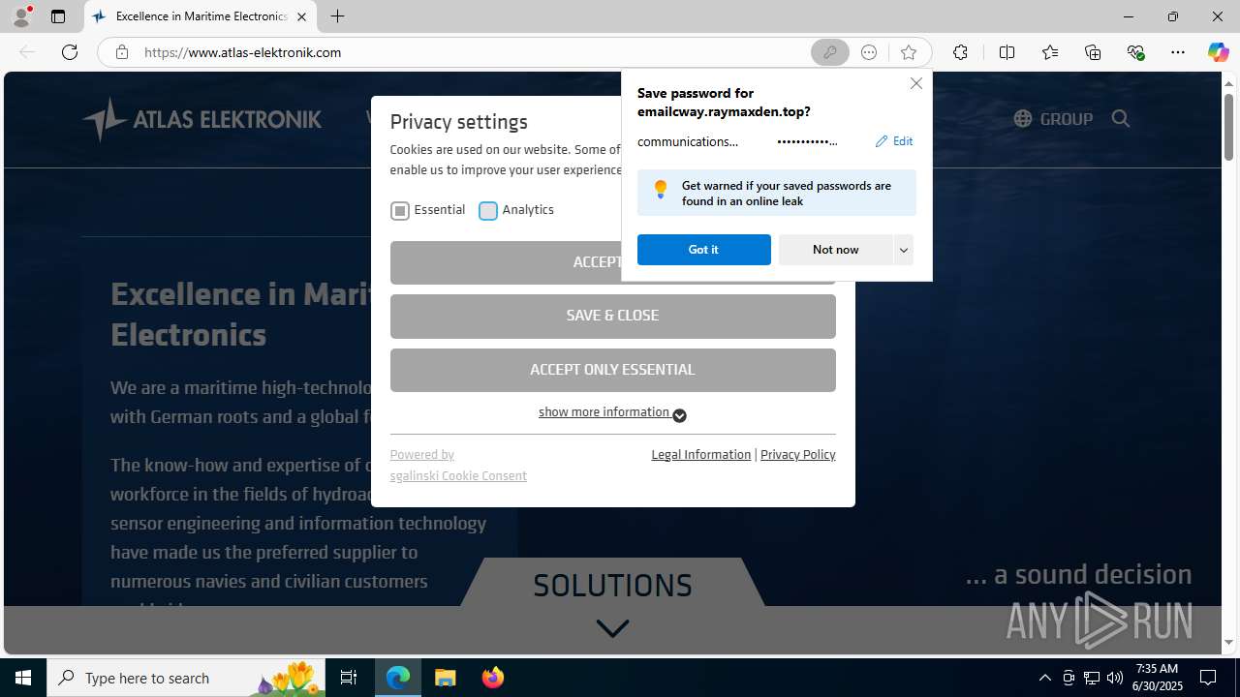
Task: Open Microsoft Edge from taskbar
Action: pos(398,678)
